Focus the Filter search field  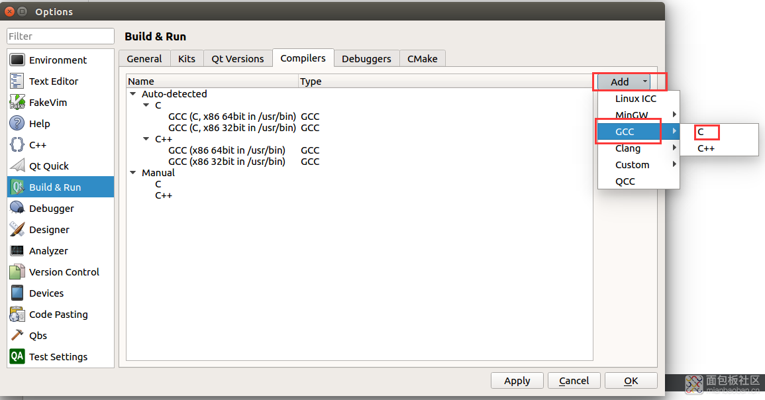pyautogui.click(x=60, y=36)
